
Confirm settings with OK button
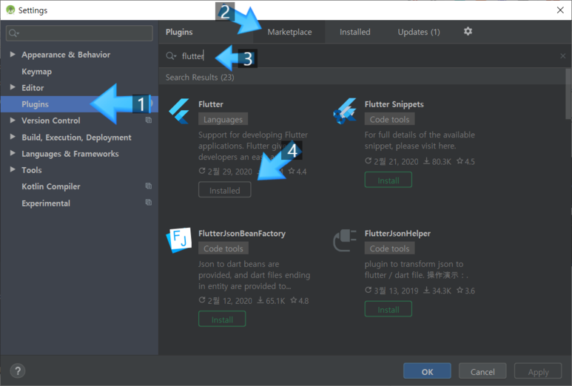[x=427, y=371]
